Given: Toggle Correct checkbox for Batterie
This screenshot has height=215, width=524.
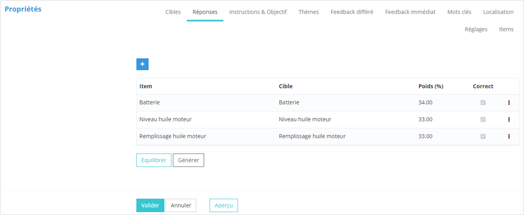Looking at the screenshot, I should [x=483, y=103].
